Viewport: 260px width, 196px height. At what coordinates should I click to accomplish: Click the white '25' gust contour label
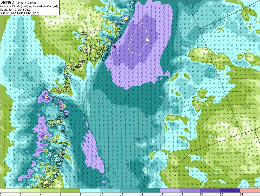click(148, 39)
